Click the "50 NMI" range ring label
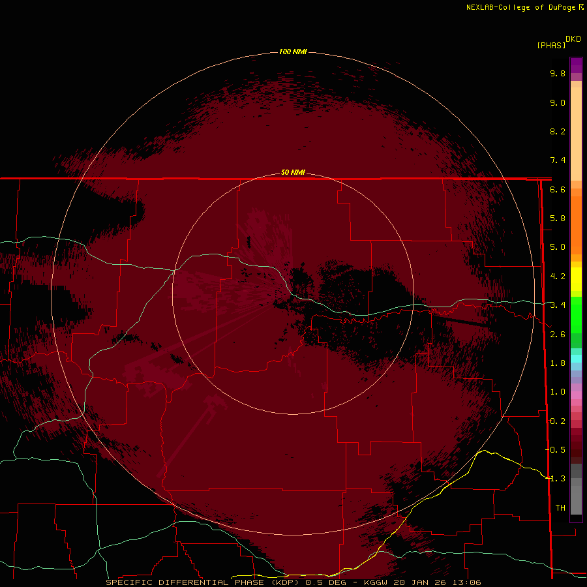587x587 pixels. (293, 172)
